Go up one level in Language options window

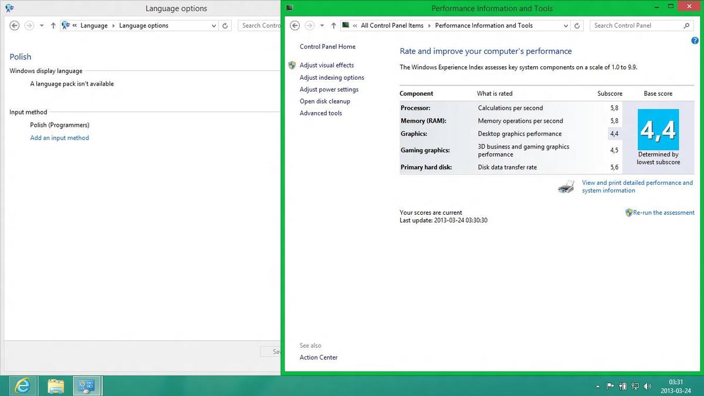[53, 26]
